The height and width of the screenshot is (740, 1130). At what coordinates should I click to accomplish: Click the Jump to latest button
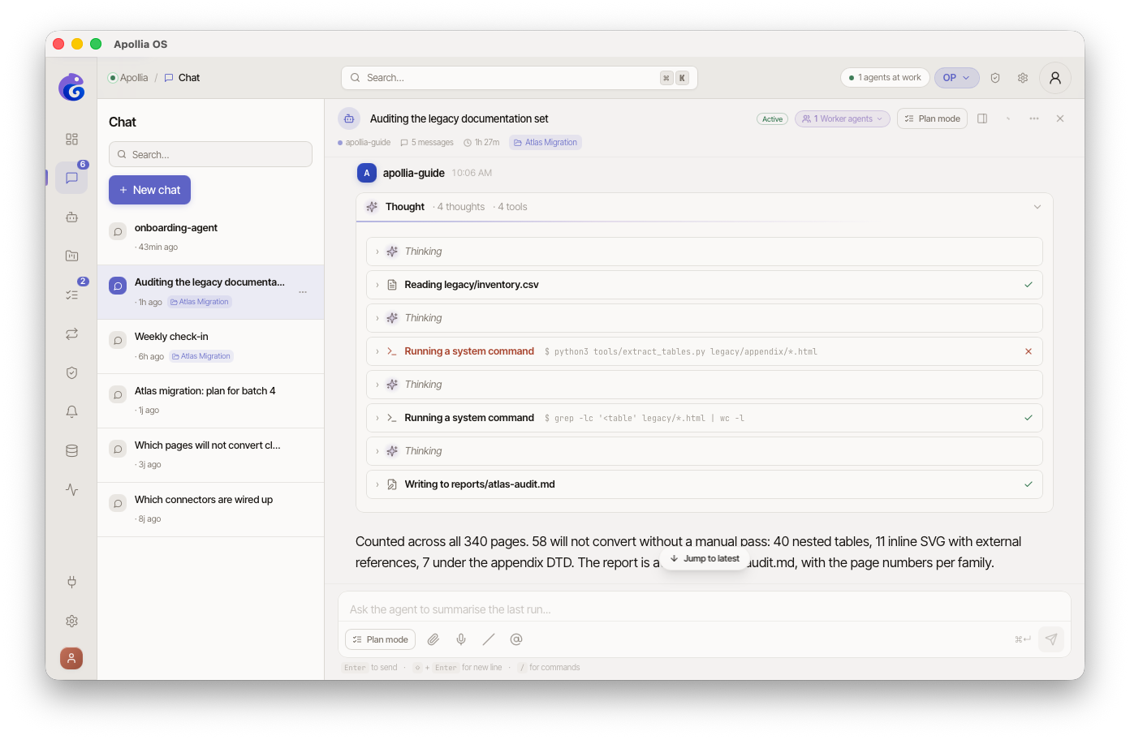pos(704,558)
